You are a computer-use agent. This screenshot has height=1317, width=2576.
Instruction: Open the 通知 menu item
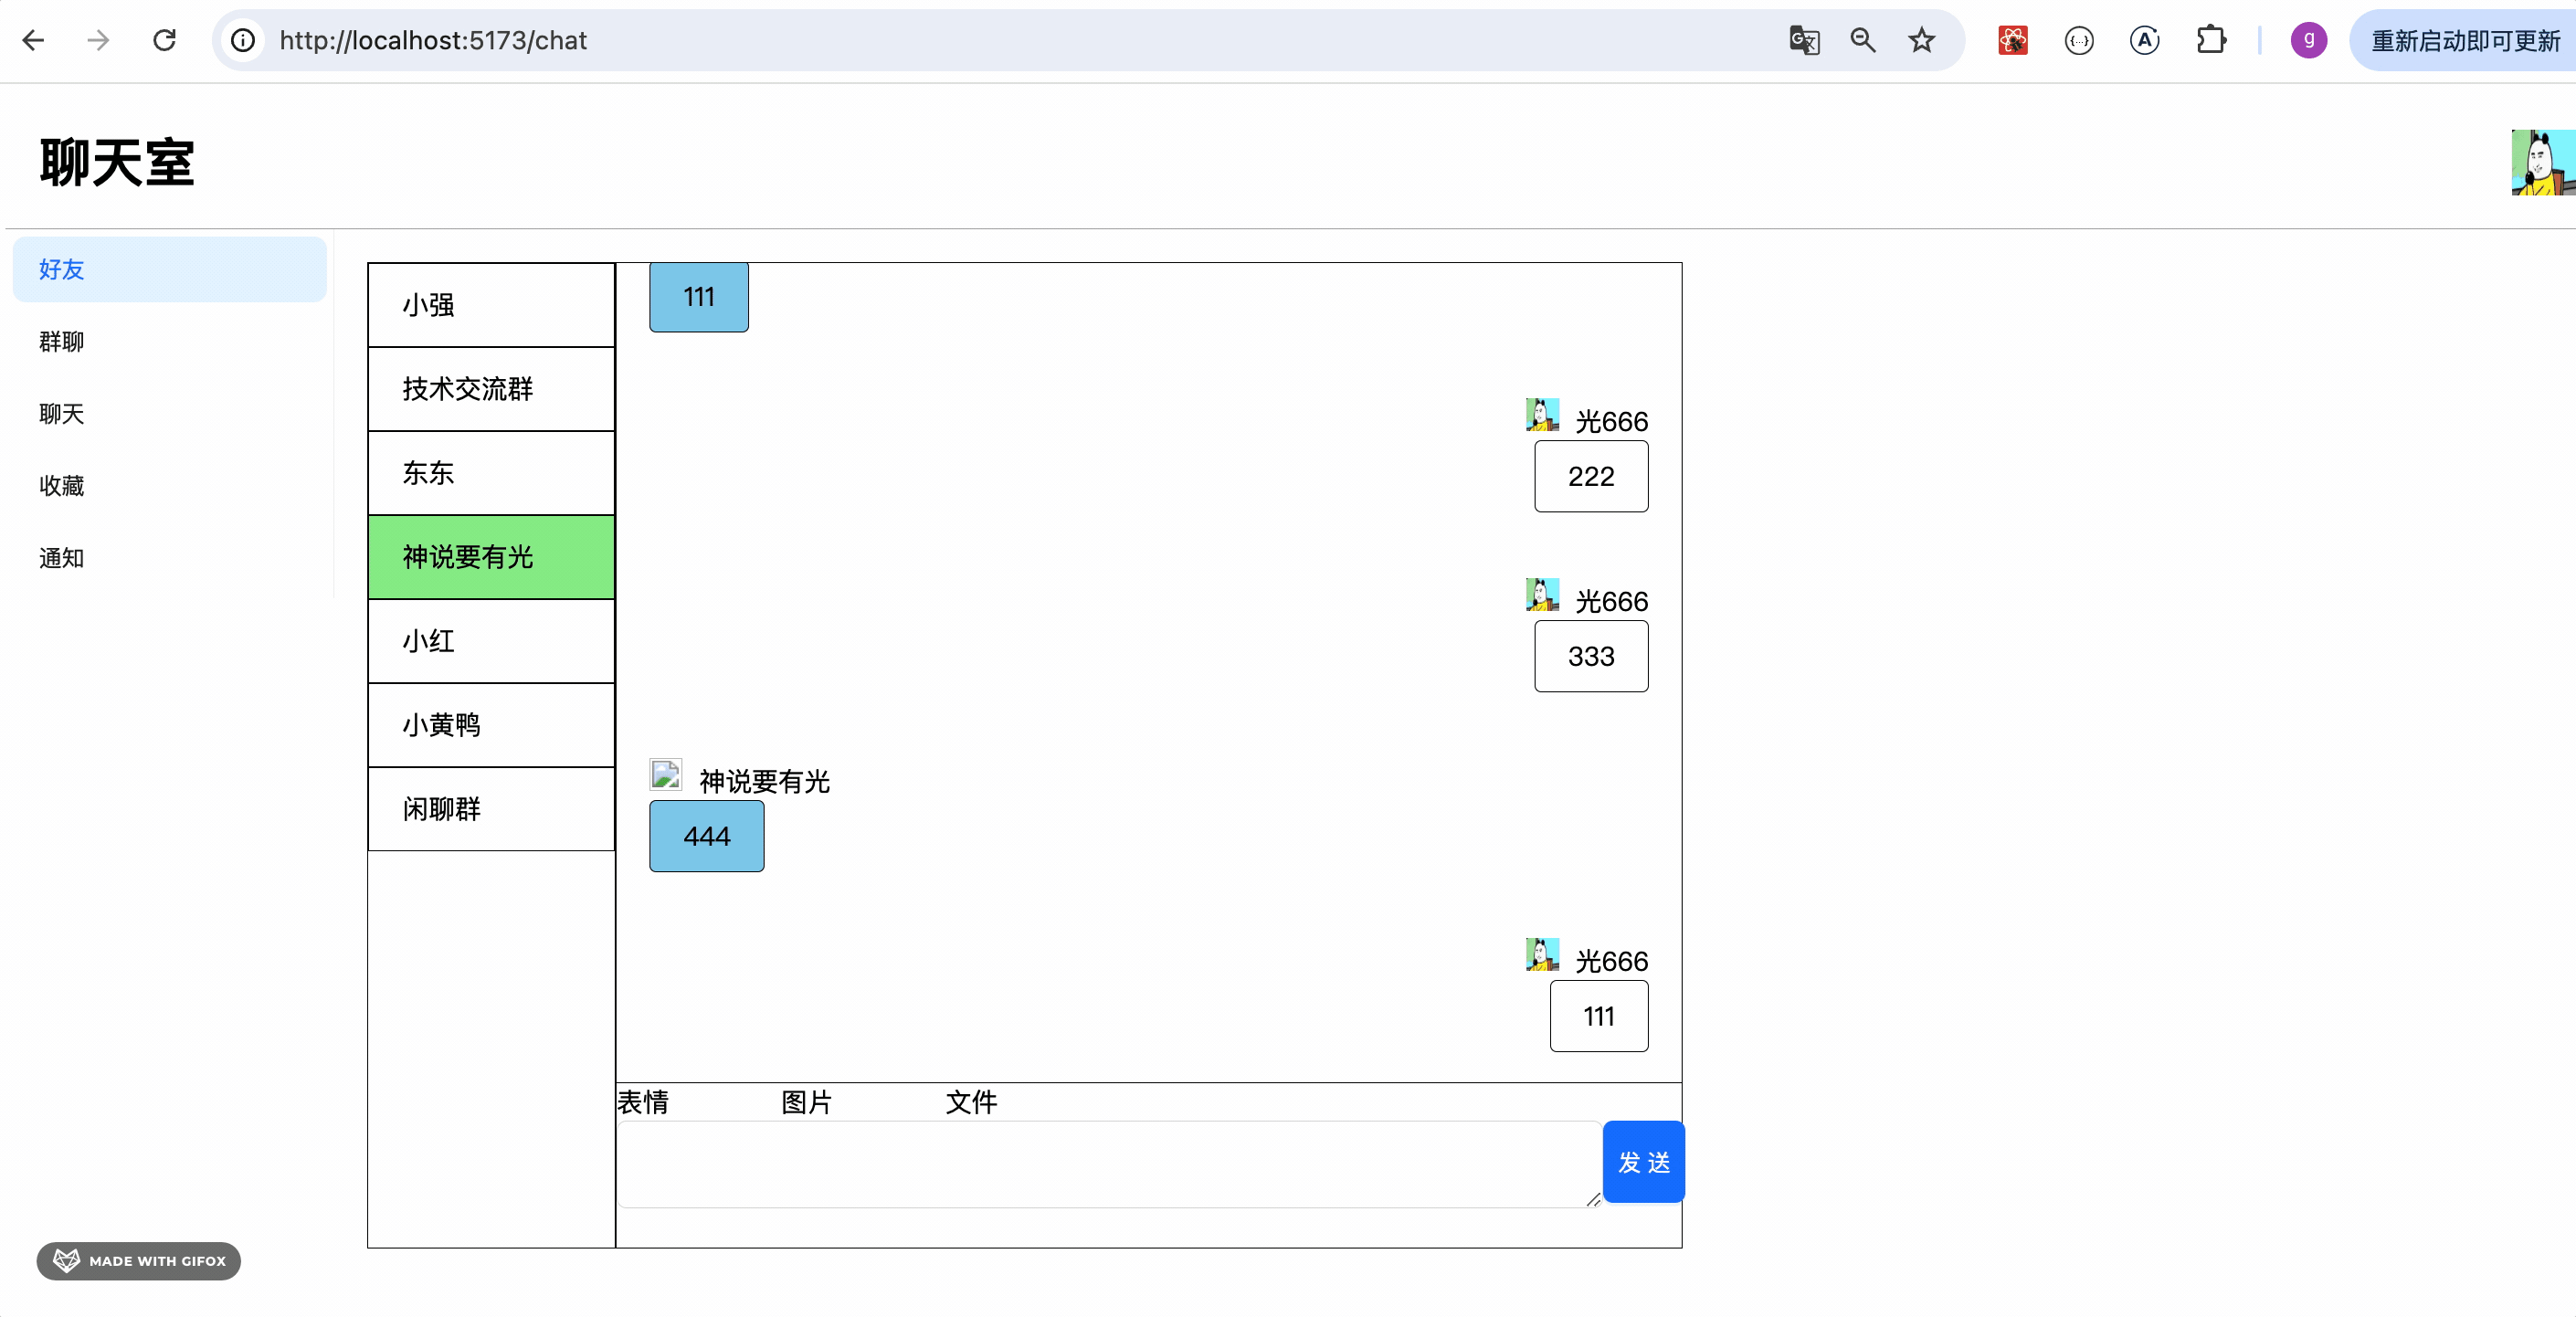click(62, 558)
